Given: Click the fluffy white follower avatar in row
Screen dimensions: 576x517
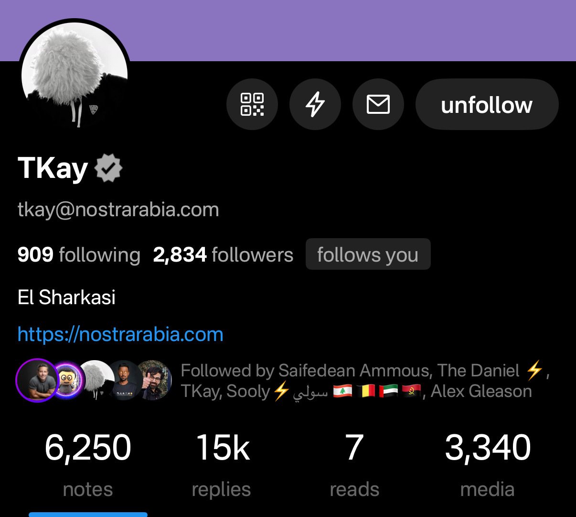Looking at the screenshot, I should (x=96, y=380).
